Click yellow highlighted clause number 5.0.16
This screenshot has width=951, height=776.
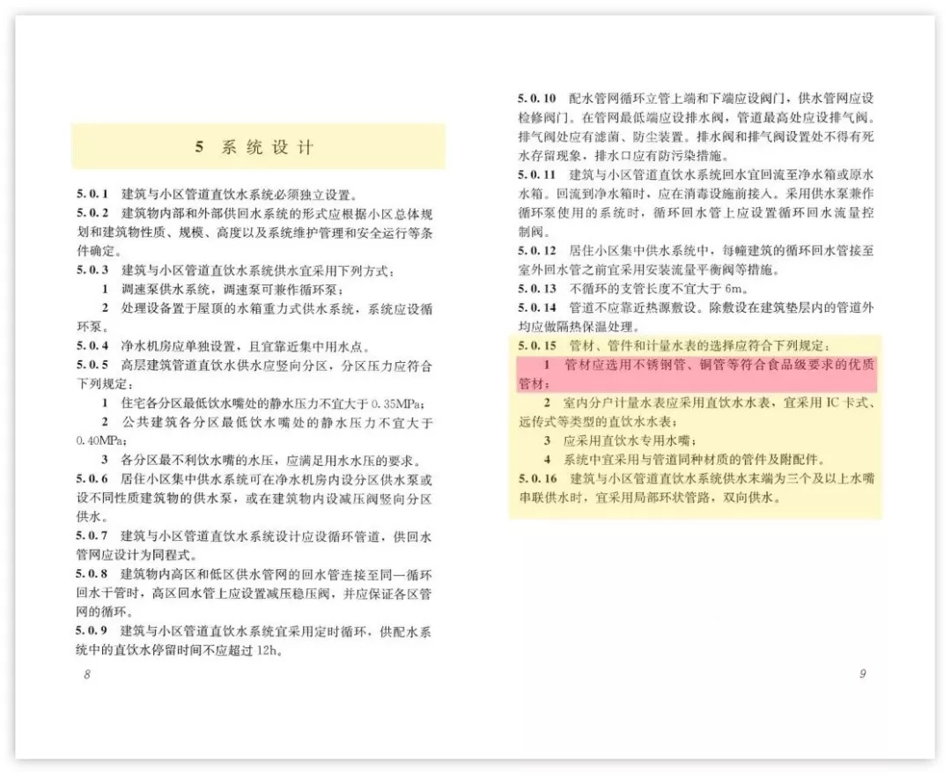point(538,478)
